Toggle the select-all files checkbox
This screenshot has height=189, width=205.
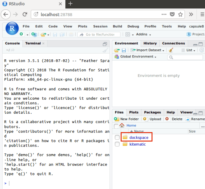(x=116, y=126)
